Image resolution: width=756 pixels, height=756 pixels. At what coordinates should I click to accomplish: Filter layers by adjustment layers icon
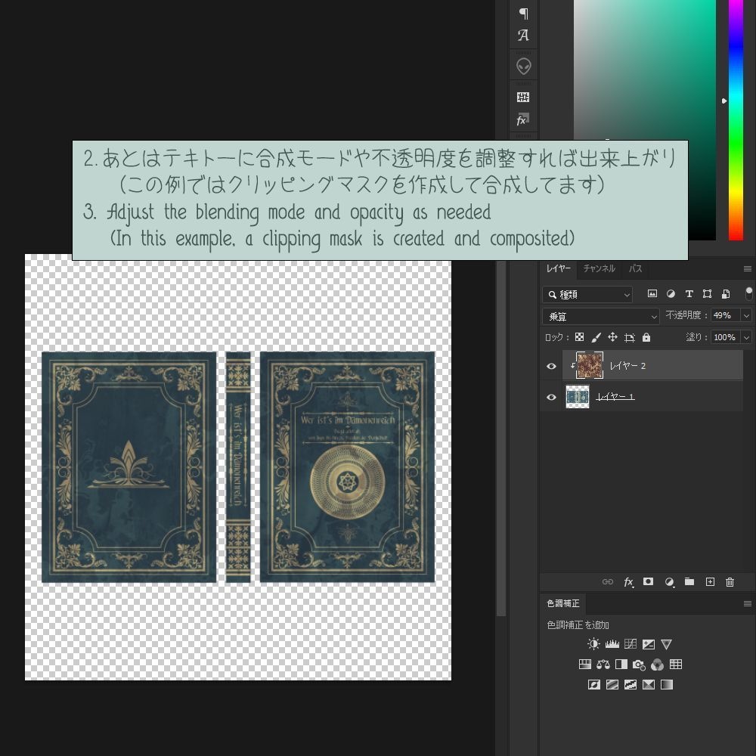pyautogui.click(x=671, y=293)
